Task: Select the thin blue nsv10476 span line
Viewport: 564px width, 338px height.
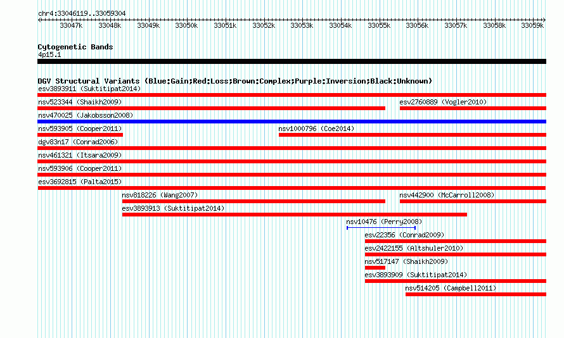Action: 381,228
